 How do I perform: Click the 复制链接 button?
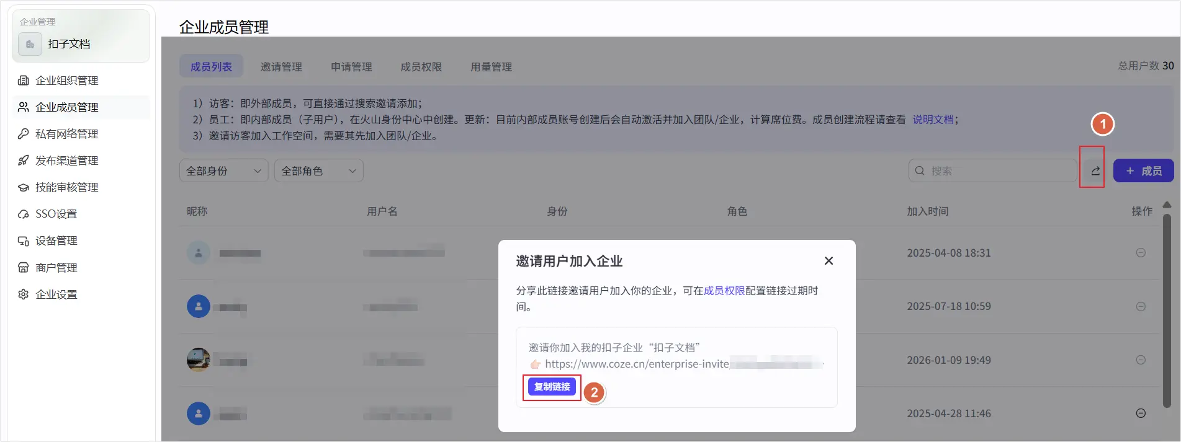tap(552, 387)
